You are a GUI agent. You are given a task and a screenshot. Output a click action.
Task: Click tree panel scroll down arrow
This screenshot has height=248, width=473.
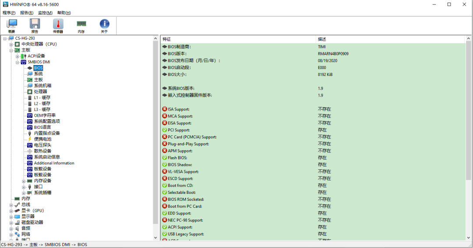[155, 238]
